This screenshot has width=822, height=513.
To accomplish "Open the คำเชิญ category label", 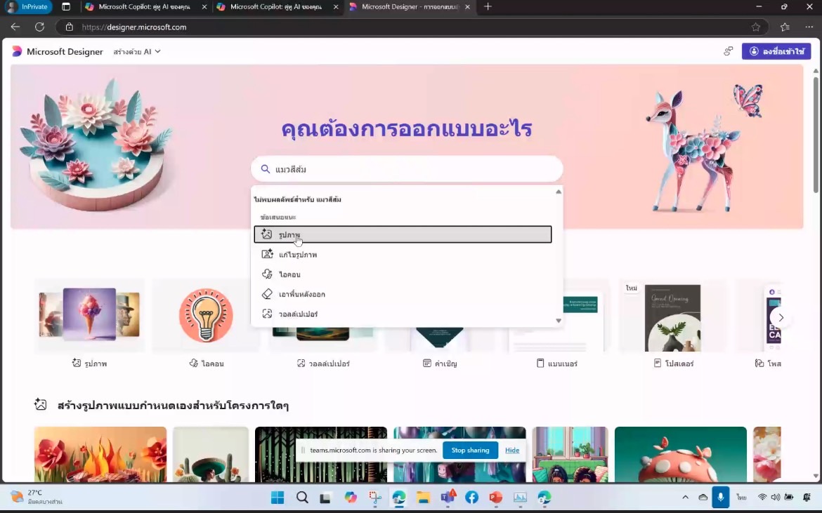I will [440, 364].
